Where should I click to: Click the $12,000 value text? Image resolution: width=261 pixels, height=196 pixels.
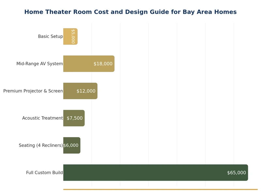[86, 91]
